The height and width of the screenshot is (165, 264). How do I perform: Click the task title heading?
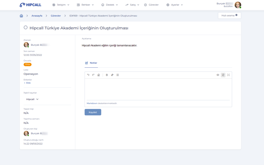pos(79,28)
